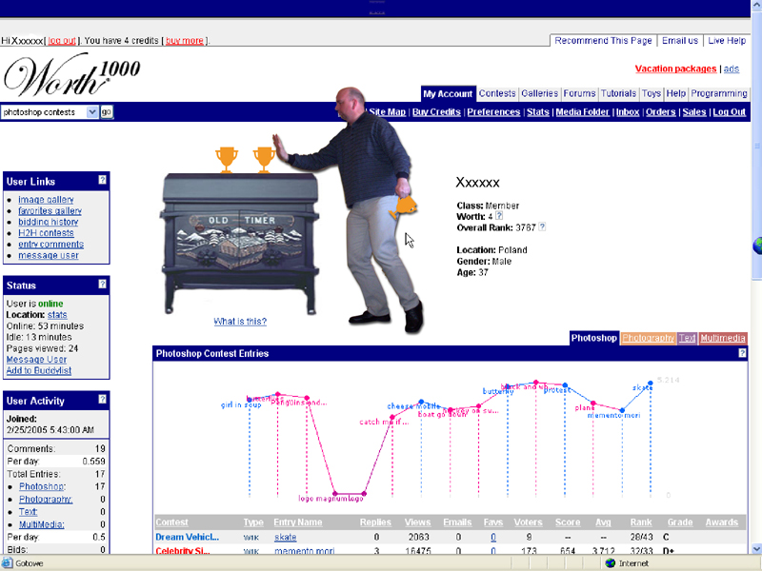
Task: Click the help icon in User Activity header
Action: [x=102, y=401]
